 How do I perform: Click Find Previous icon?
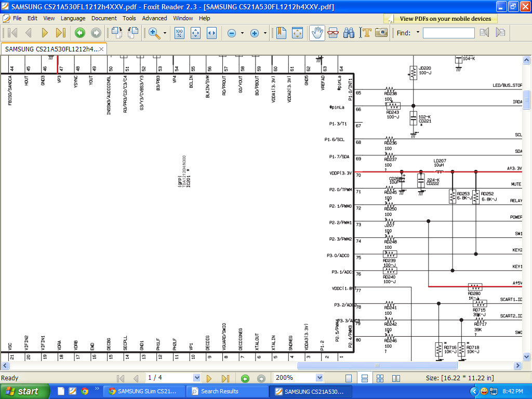pyautogui.click(x=485, y=33)
